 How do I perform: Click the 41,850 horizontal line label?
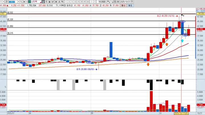(10, 26)
